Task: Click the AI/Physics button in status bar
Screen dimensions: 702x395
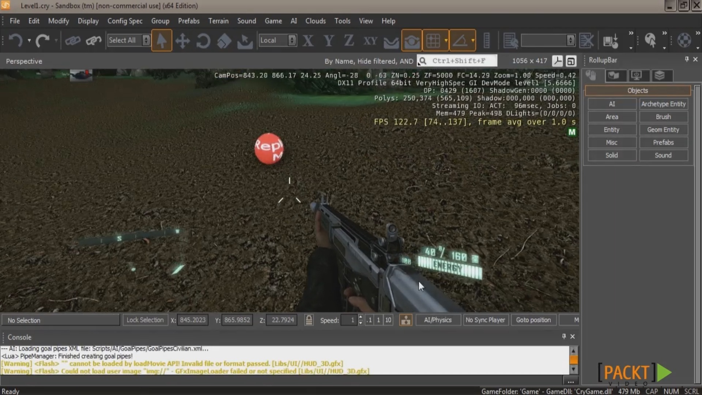Action: tap(438, 319)
